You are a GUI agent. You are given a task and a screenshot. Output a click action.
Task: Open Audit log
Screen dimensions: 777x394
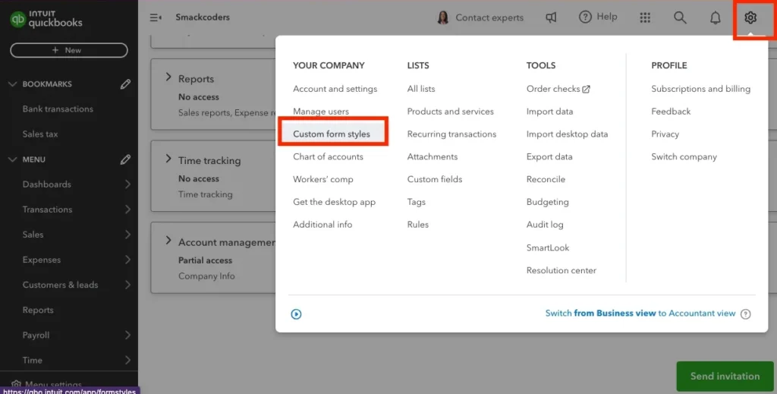coord(545,225)
